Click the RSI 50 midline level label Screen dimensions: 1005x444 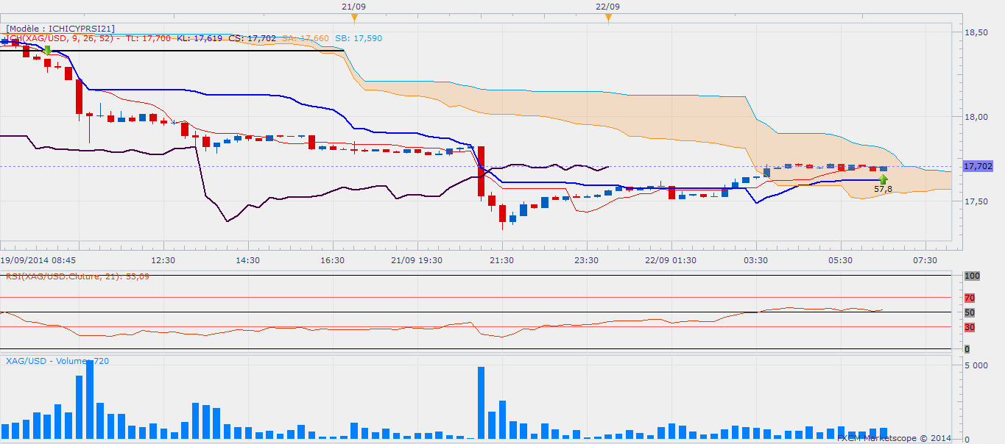(969, 312)
